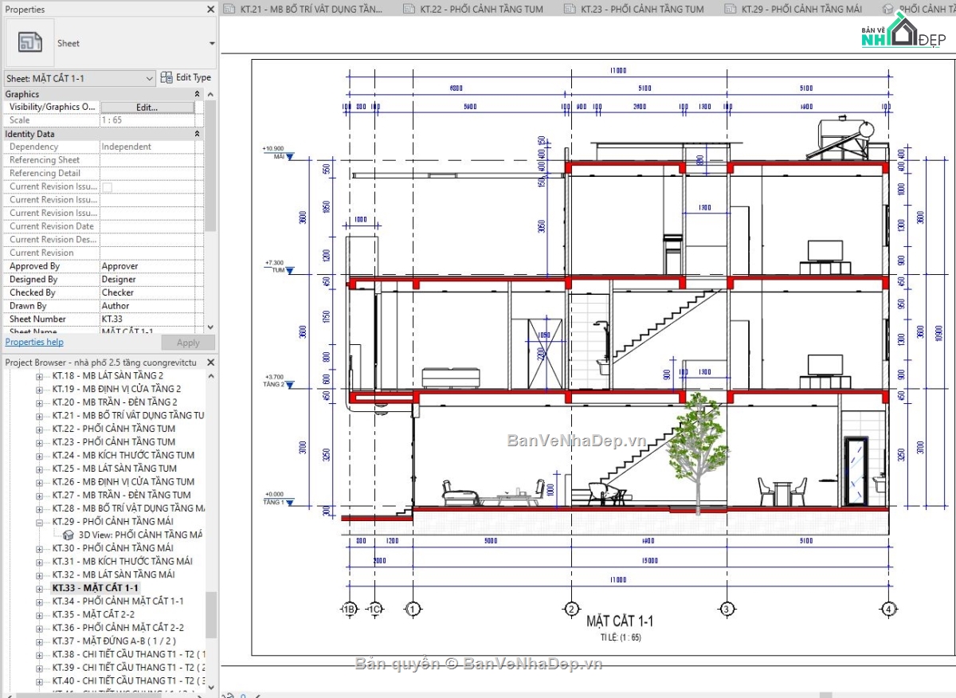Collapse the Identity Data property group
Viewport: 956px width, 698px height.
198,134
